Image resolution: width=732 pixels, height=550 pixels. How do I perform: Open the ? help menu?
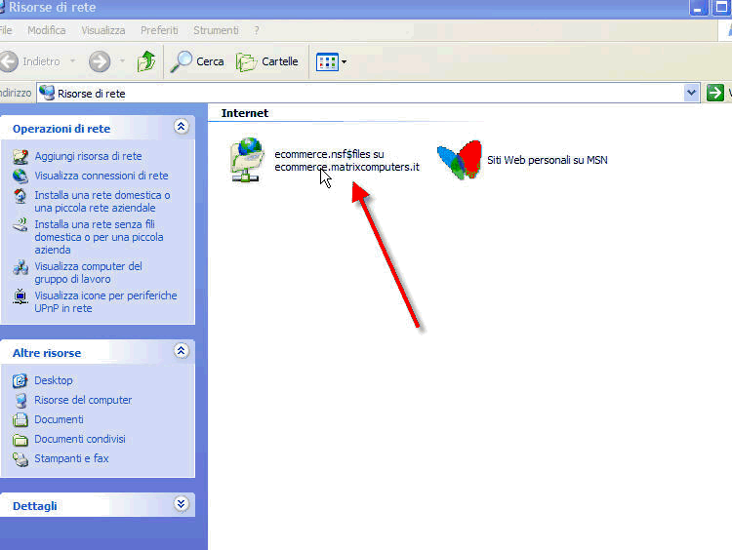(257, 30)
